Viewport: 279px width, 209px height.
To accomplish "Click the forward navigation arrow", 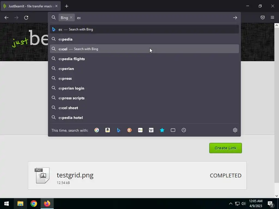I will pos(16,18).
